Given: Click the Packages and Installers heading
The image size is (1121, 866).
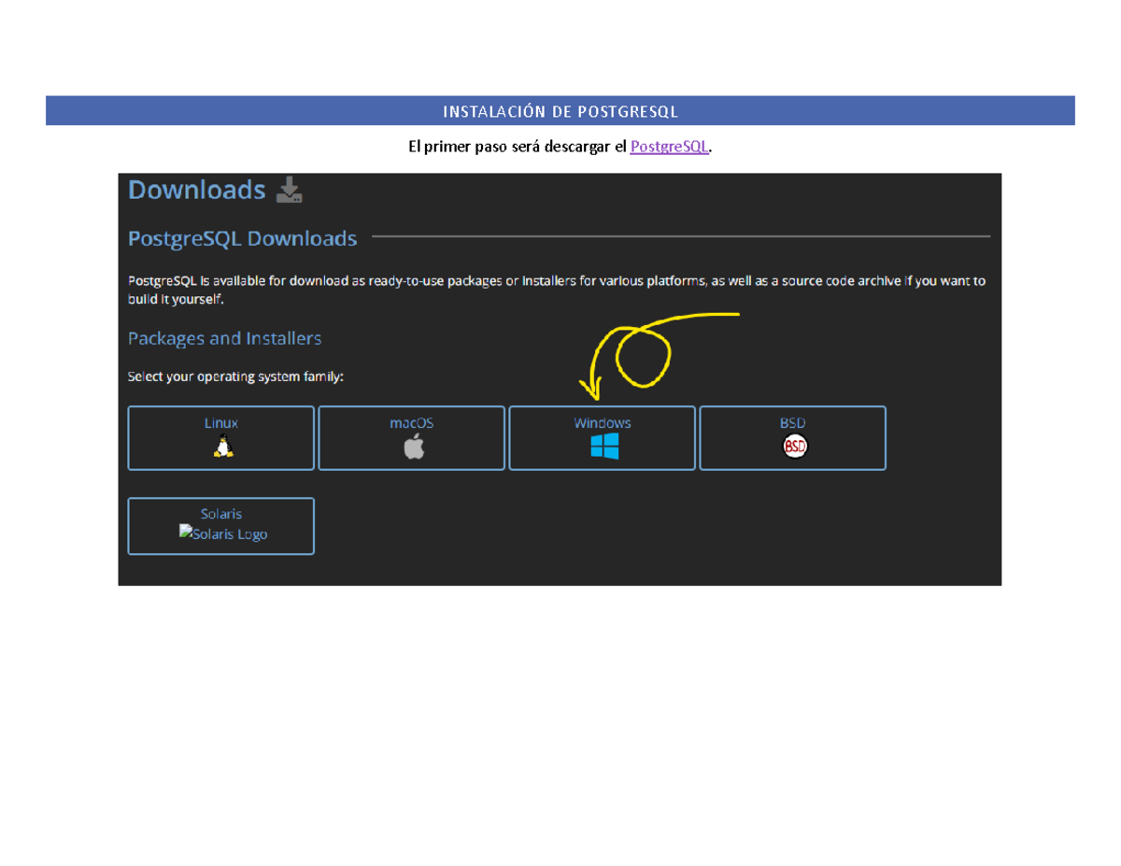Looking at the screenshot, I should [224, 338].
